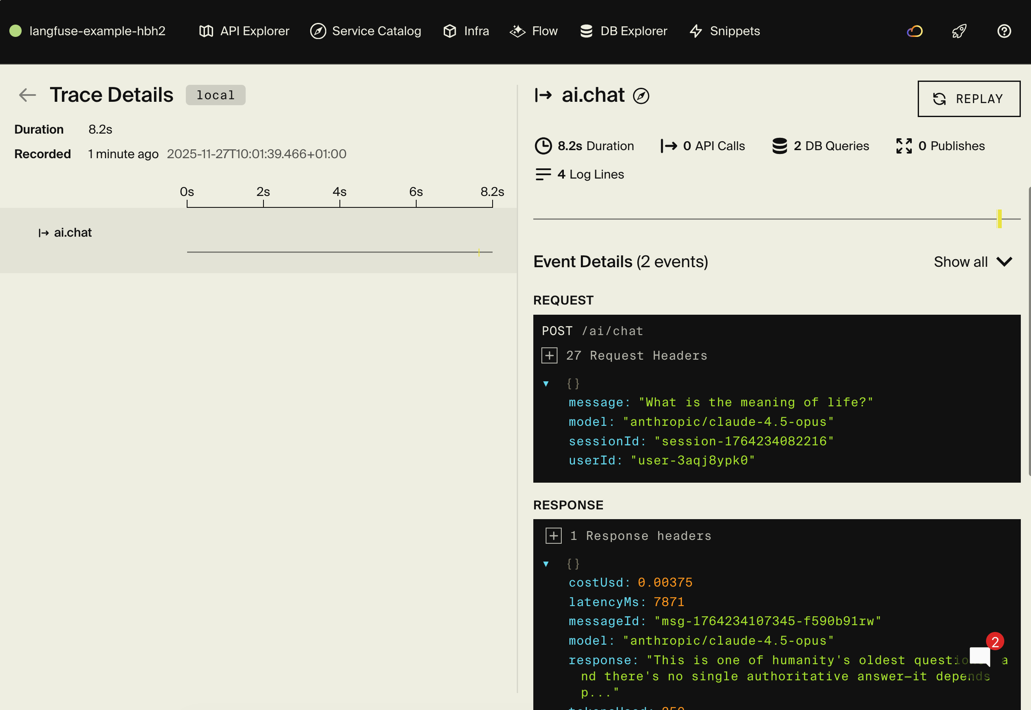Open the Service Catalog

pyautogui.click(x=366, y=31)
